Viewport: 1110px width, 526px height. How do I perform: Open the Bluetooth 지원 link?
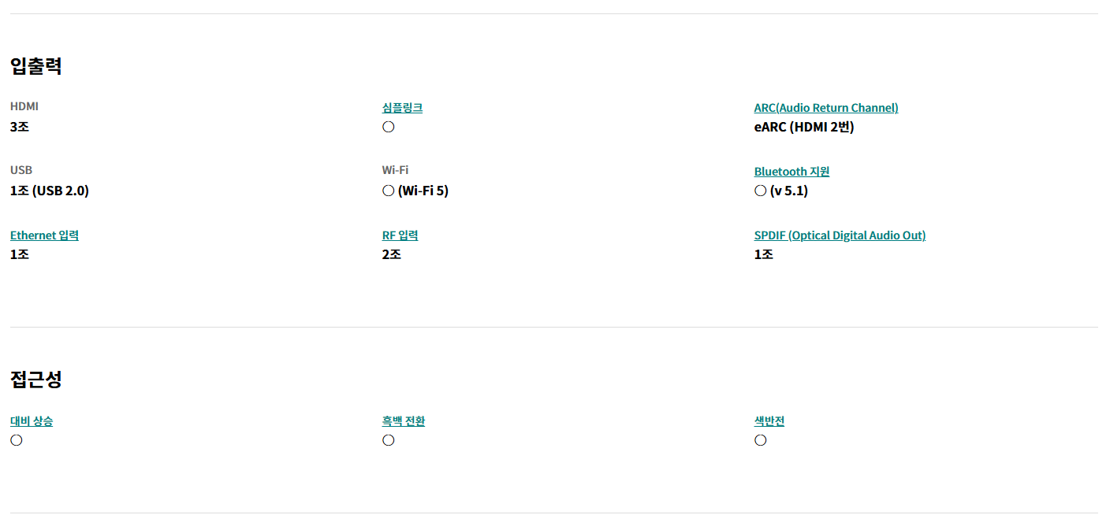[x=792, y=172]
